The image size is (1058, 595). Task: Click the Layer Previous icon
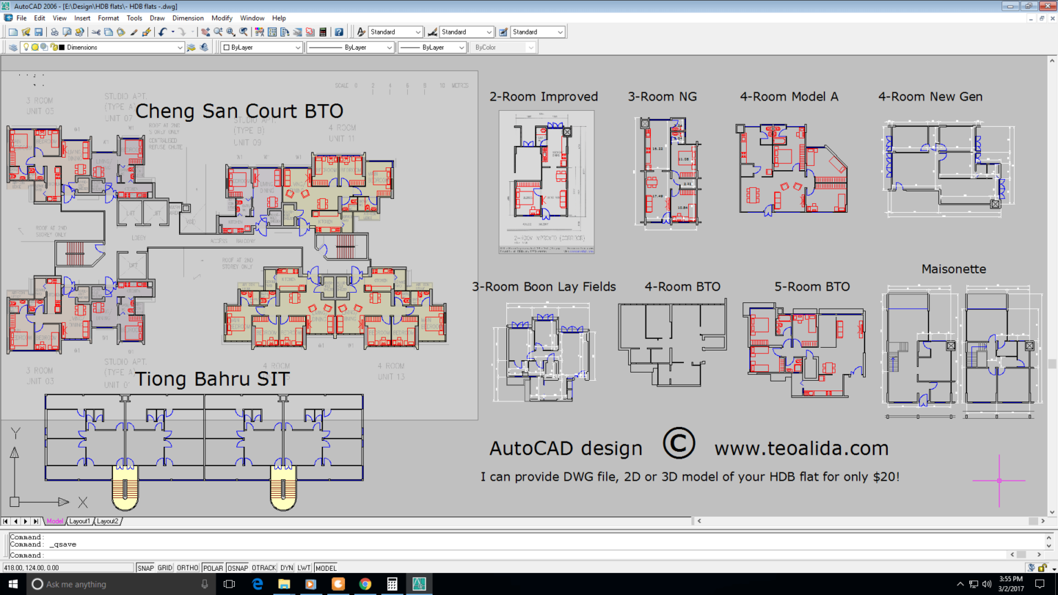click(x=204, y=48)
